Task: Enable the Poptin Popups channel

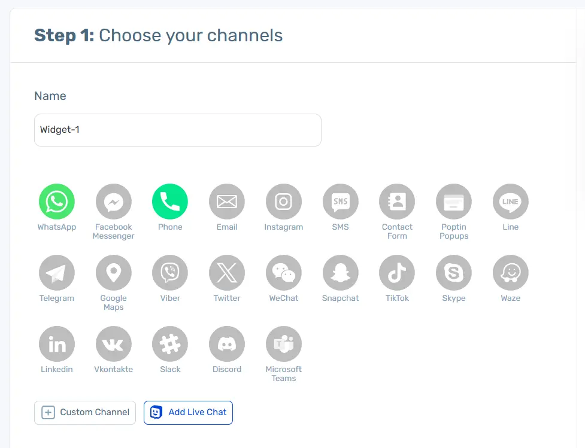Action: [454, 202]
